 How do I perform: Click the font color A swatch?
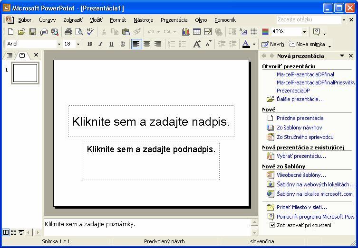pos(246,44)
